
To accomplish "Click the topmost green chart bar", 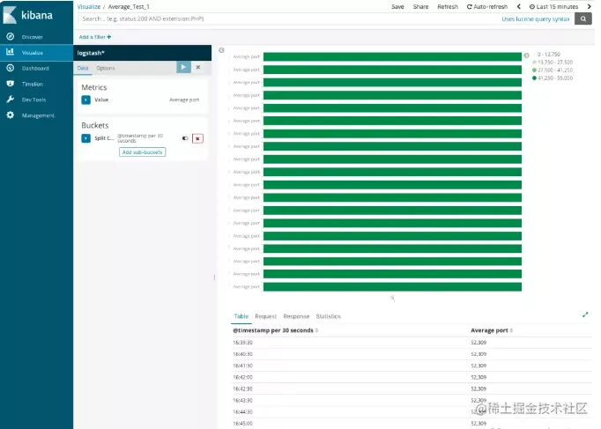I will (392, 56).
